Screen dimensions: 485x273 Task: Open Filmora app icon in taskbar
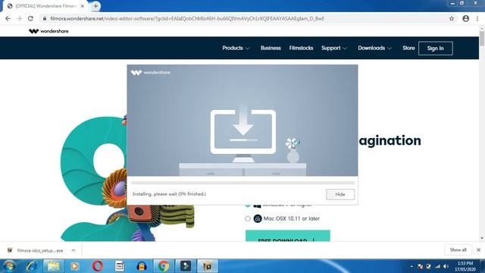(186, 266)
